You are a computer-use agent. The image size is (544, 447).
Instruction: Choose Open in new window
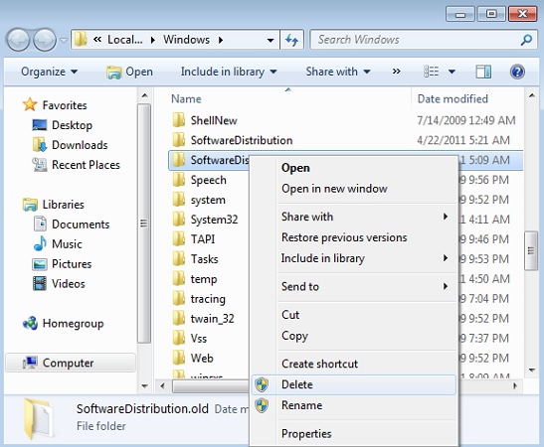[x=354, y=189]
